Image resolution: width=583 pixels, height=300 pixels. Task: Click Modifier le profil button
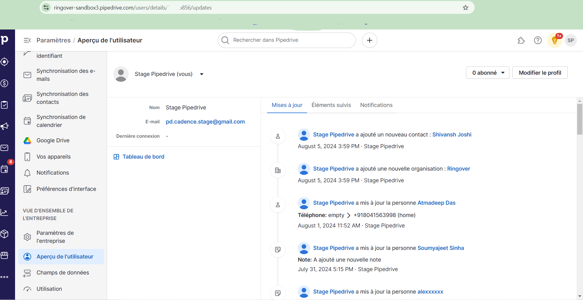540,73
